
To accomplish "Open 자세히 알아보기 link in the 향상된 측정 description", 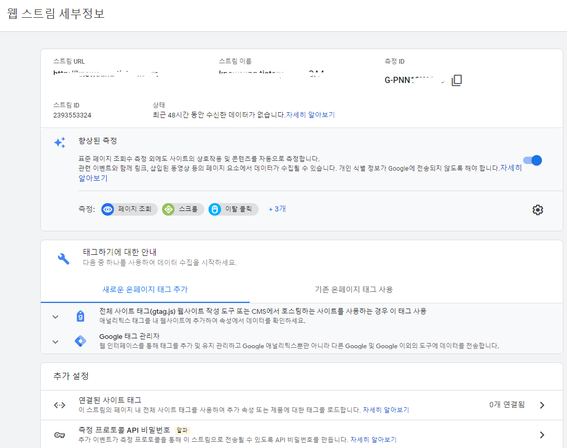I will coord(511,168).
